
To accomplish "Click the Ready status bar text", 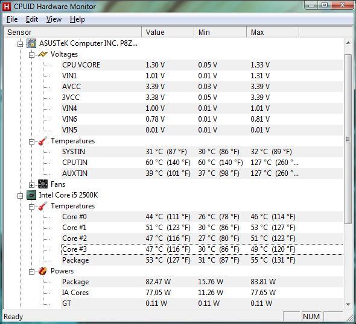I will pyautogui.click(x=13, y=317).
